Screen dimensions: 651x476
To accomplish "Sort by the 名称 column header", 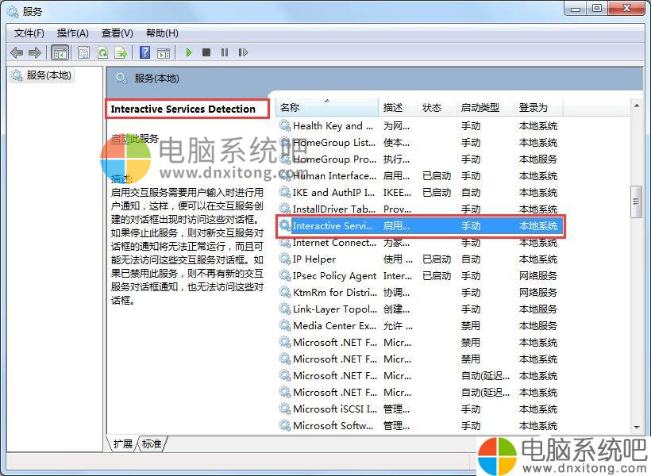I will [x=328, y=107].
